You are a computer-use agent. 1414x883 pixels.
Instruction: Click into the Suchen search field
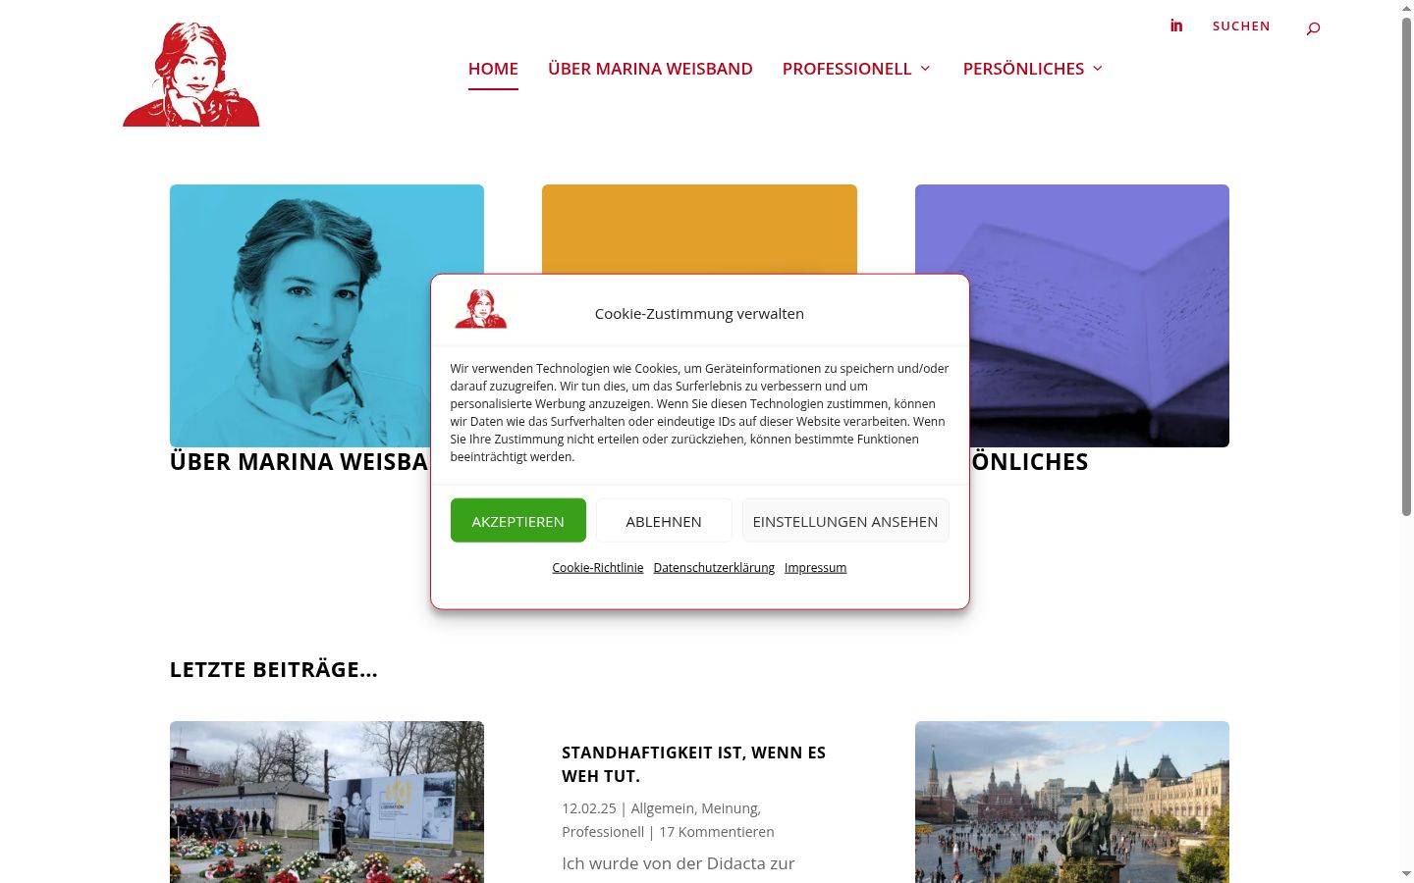(x=1241, y=26)
